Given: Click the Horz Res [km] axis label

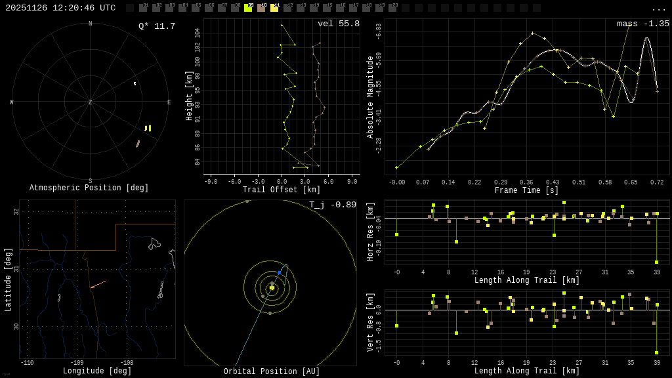Looking at the screenshot, I should [x=370, y=232].
